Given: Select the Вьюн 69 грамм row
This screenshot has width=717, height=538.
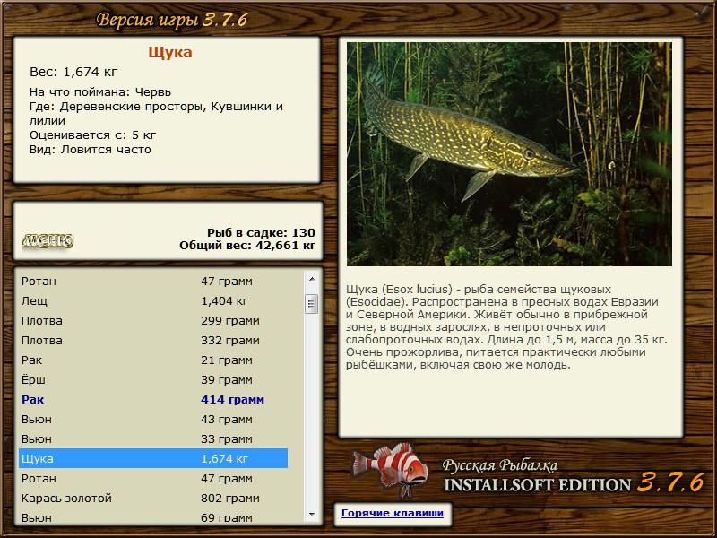Looking at the screenshot, I should (x=153, y=517).
